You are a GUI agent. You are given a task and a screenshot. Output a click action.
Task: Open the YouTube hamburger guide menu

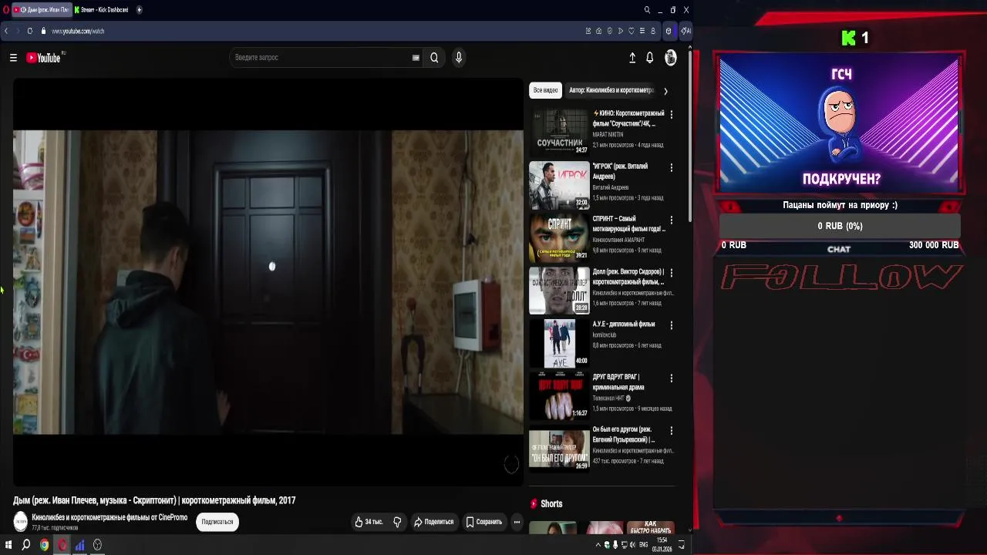coord(13,58)
